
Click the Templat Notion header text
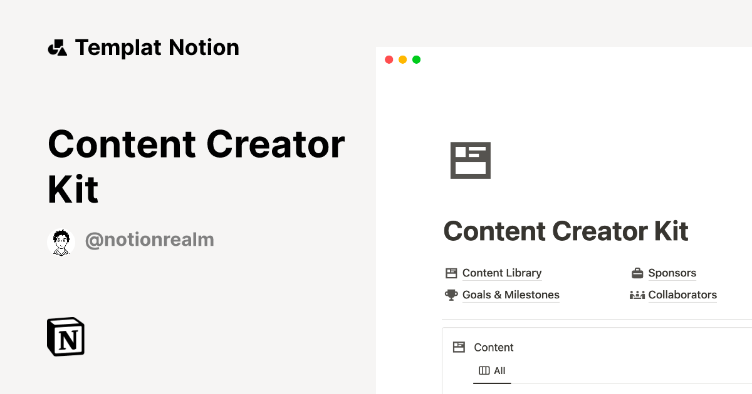coord(157,48)
